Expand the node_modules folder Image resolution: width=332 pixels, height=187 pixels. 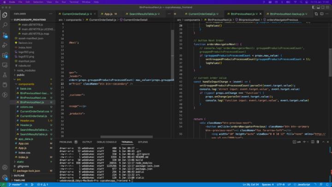(24, 70)
